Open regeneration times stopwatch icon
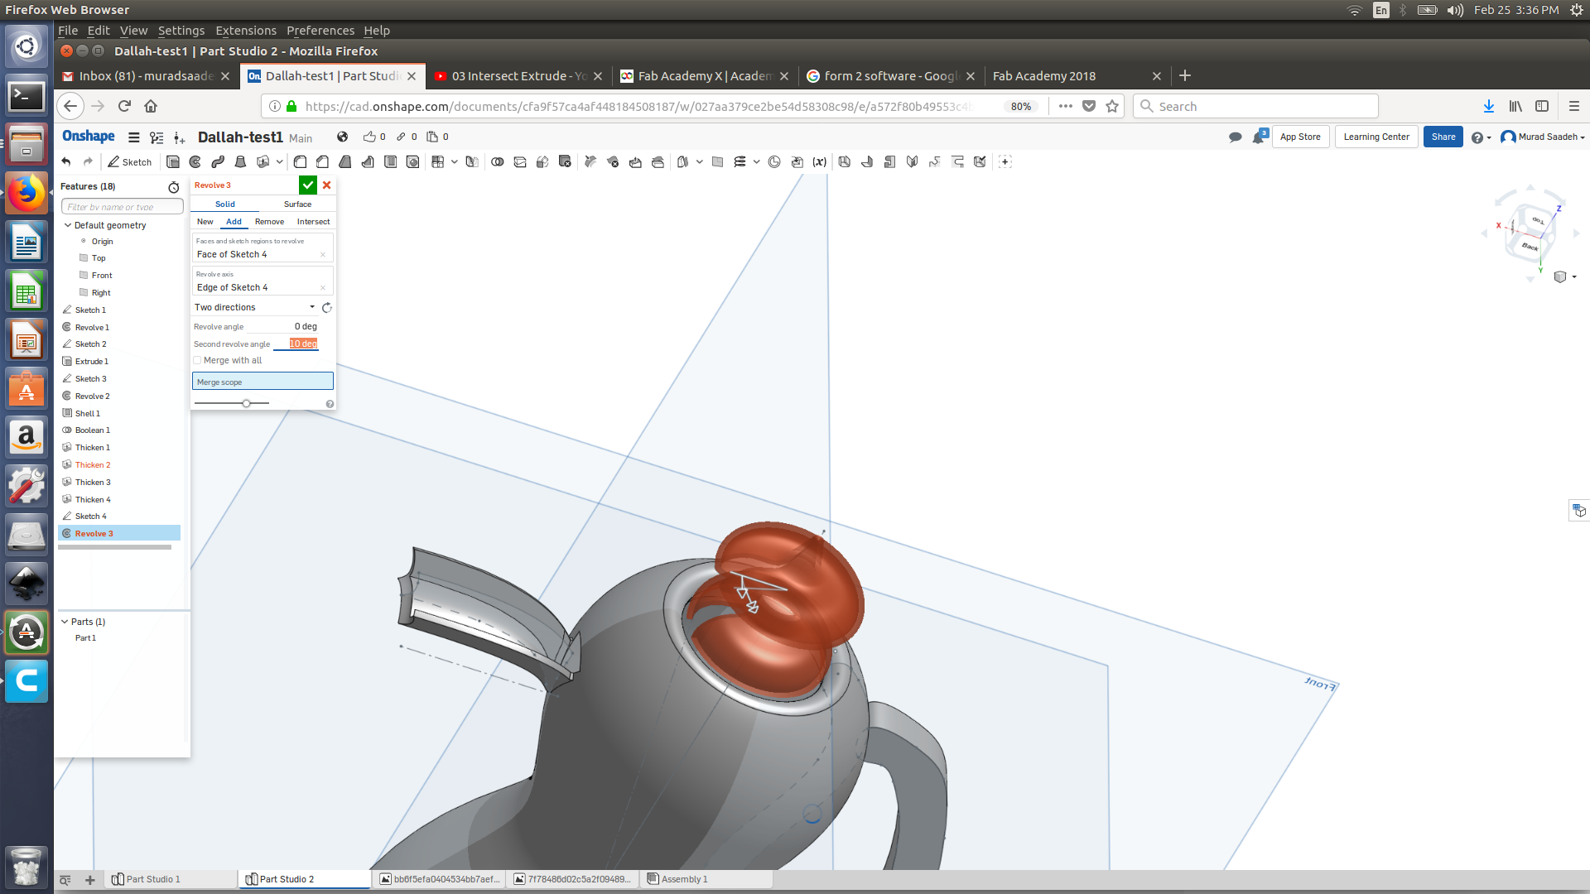The image size is (1590, 894). point(174,187)
